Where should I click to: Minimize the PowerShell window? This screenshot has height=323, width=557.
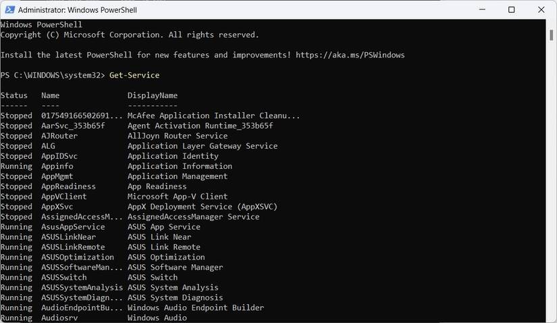coord(481,10)
